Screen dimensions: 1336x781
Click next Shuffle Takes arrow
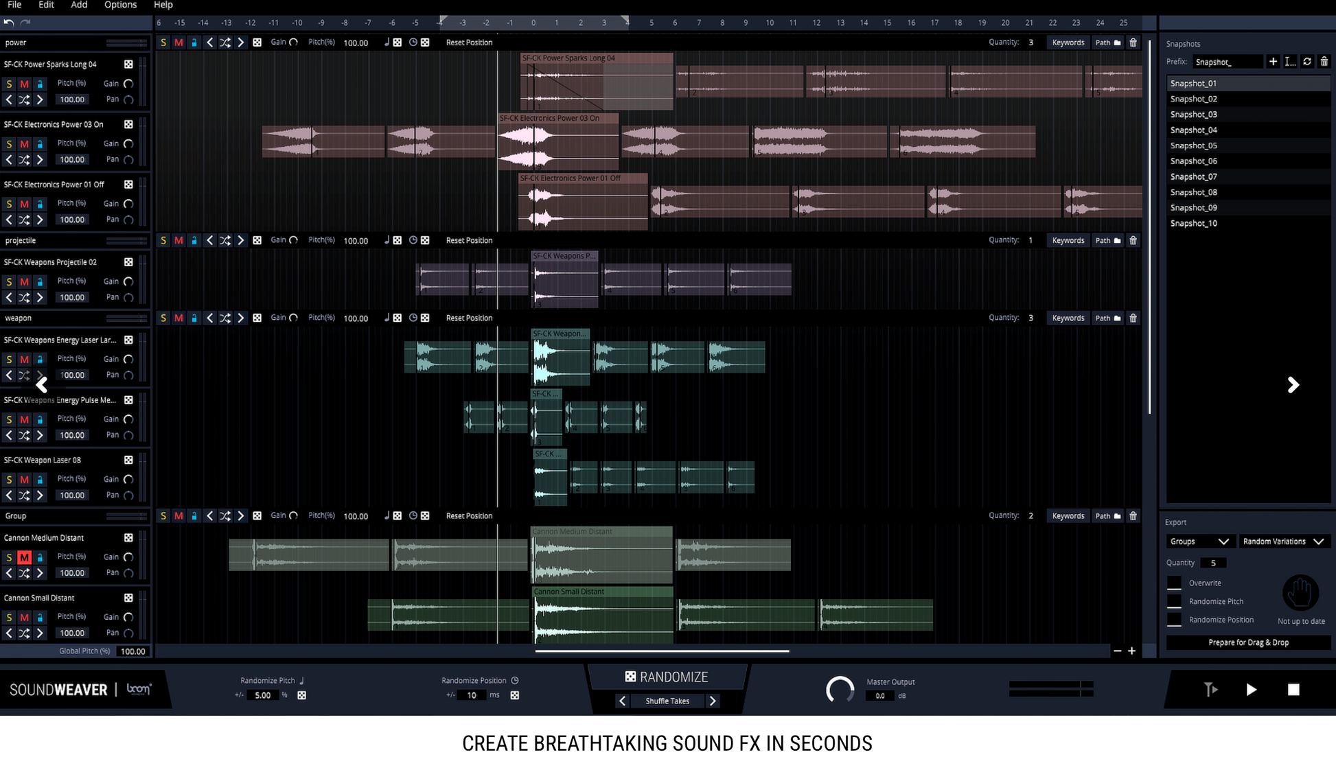(x=713, y=701)
